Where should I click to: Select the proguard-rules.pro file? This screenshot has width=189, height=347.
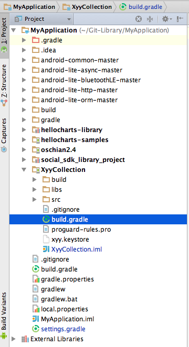[x=81, y=230]
